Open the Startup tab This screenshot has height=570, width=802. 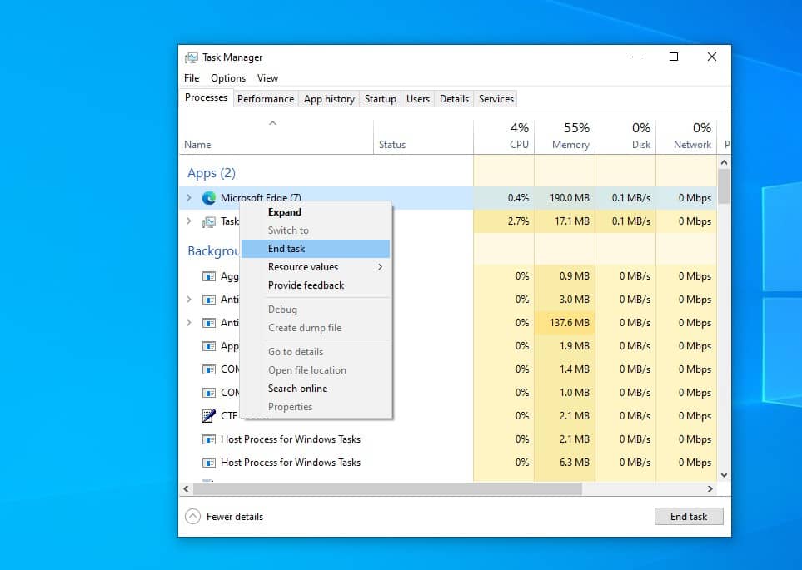click(x=380, y=99)
